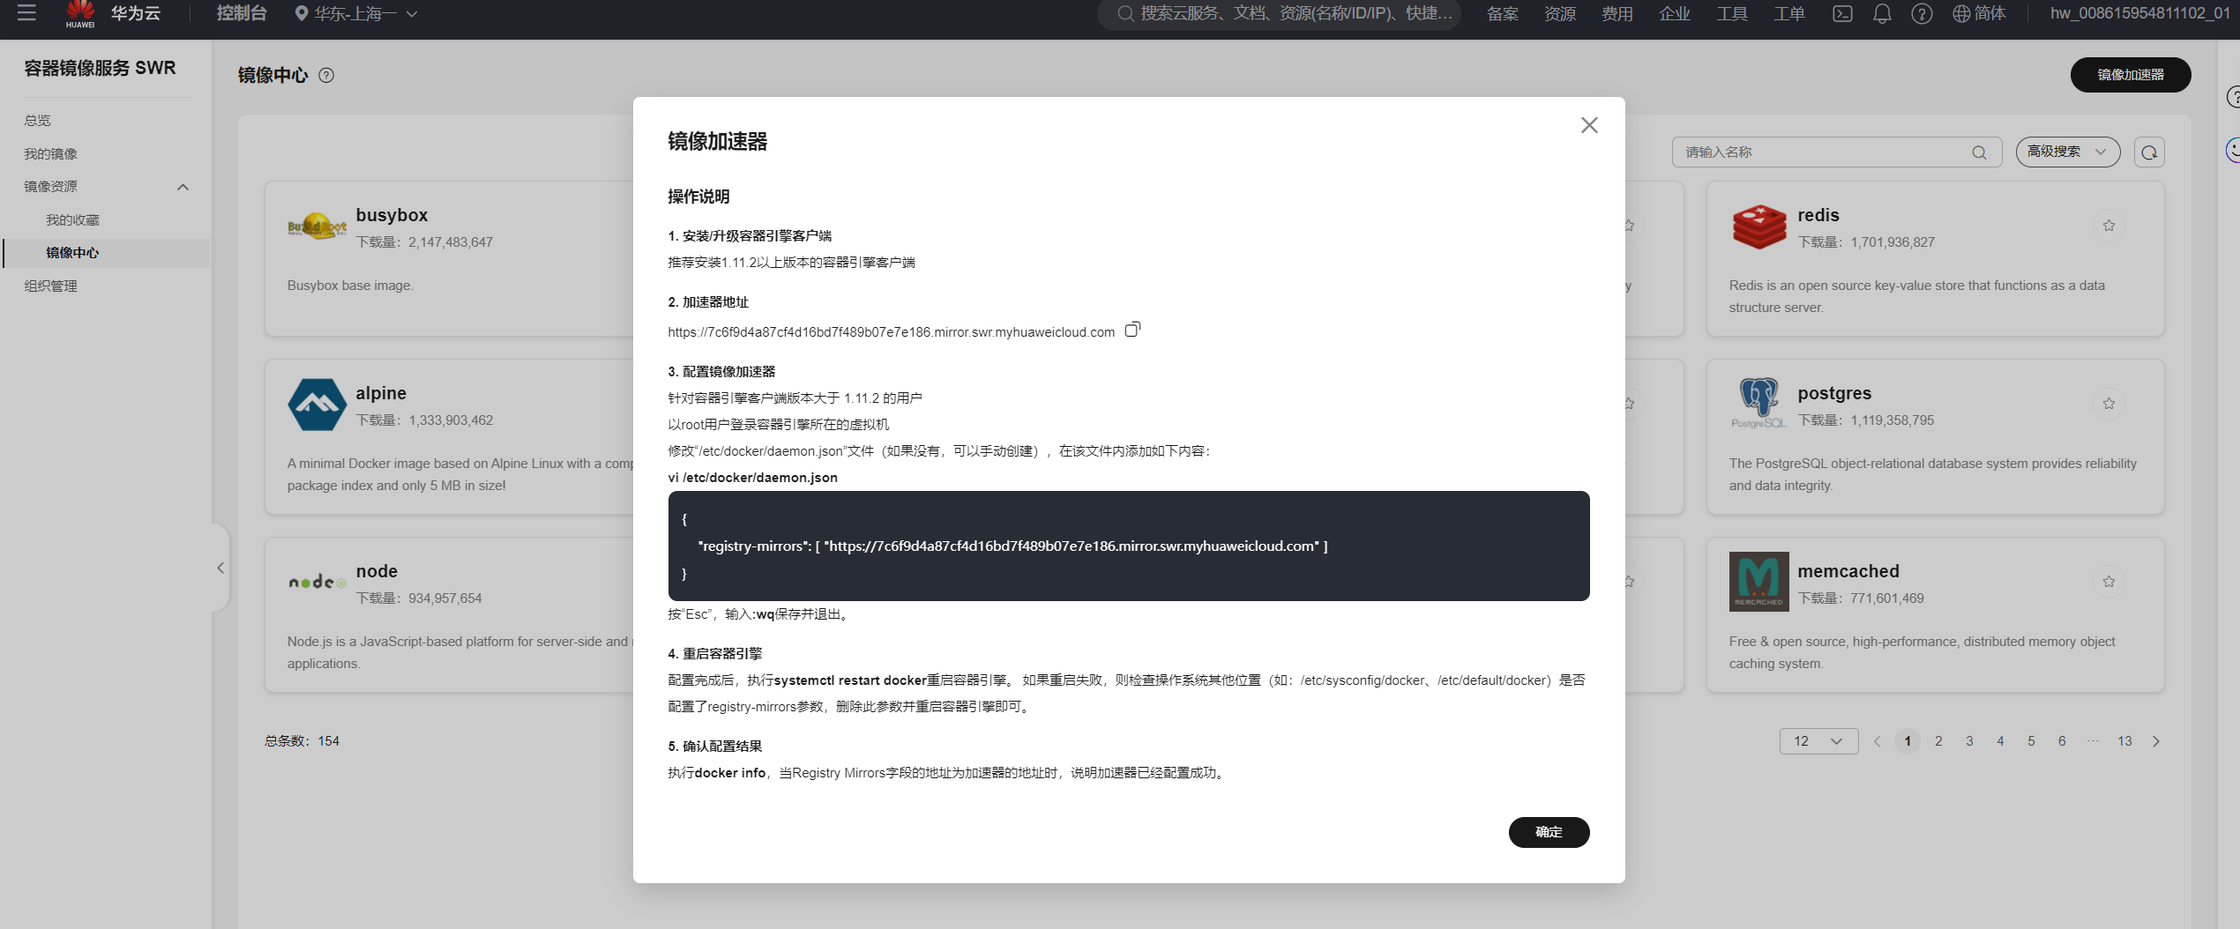2240x929 pixels.
Task: Open the postgres image title
Action: (x=1834, y=393)
